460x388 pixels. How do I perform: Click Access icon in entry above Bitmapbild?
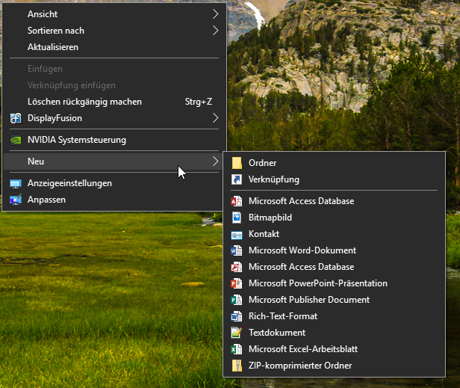tap(237, 201)
